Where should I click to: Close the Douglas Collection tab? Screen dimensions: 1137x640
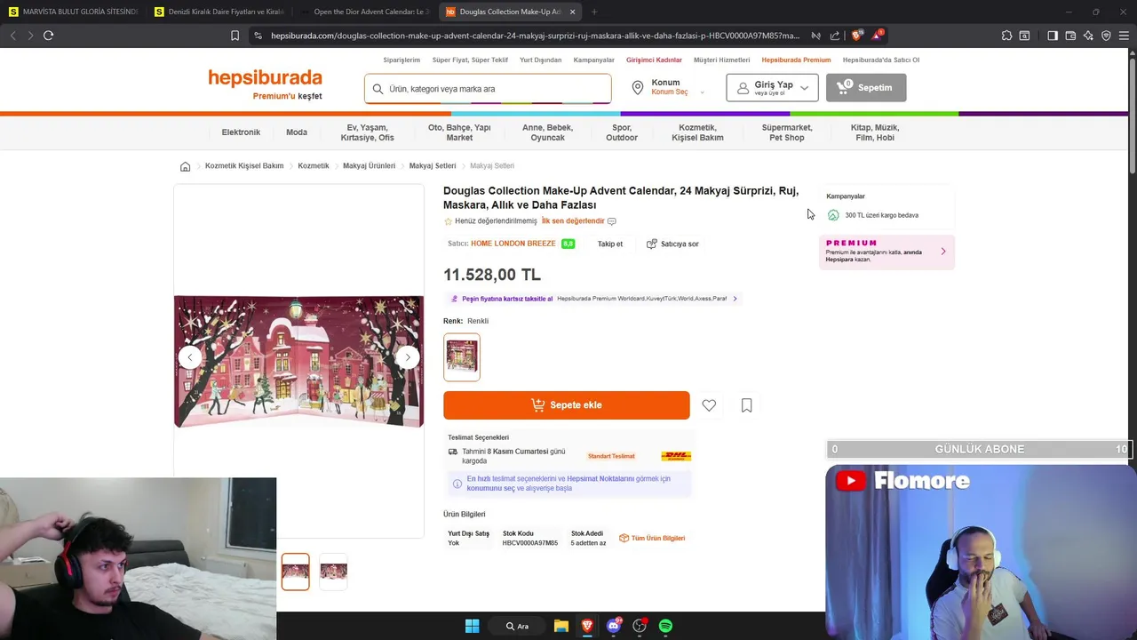click(x=572, y=12)
